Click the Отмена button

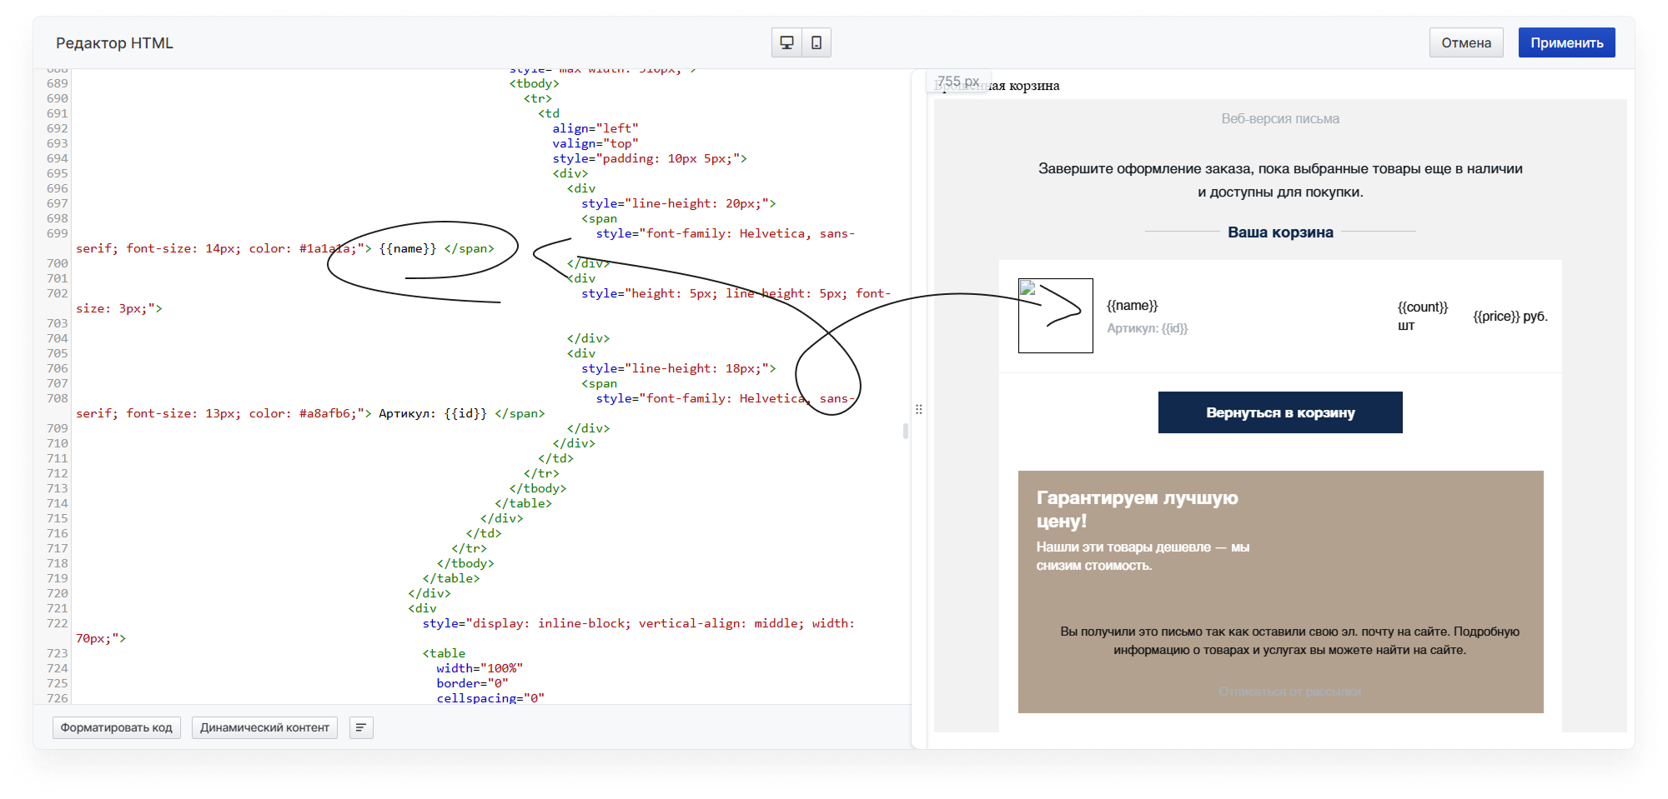pyautogui.click(x=1466, y=42)
